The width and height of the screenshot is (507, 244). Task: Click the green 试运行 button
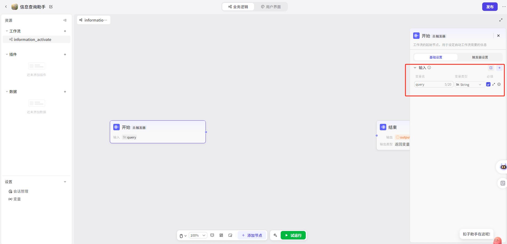[293, 235]
